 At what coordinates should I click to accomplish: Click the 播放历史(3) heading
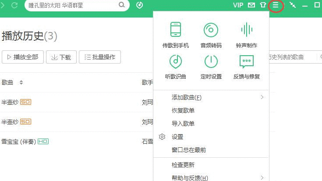29,36
